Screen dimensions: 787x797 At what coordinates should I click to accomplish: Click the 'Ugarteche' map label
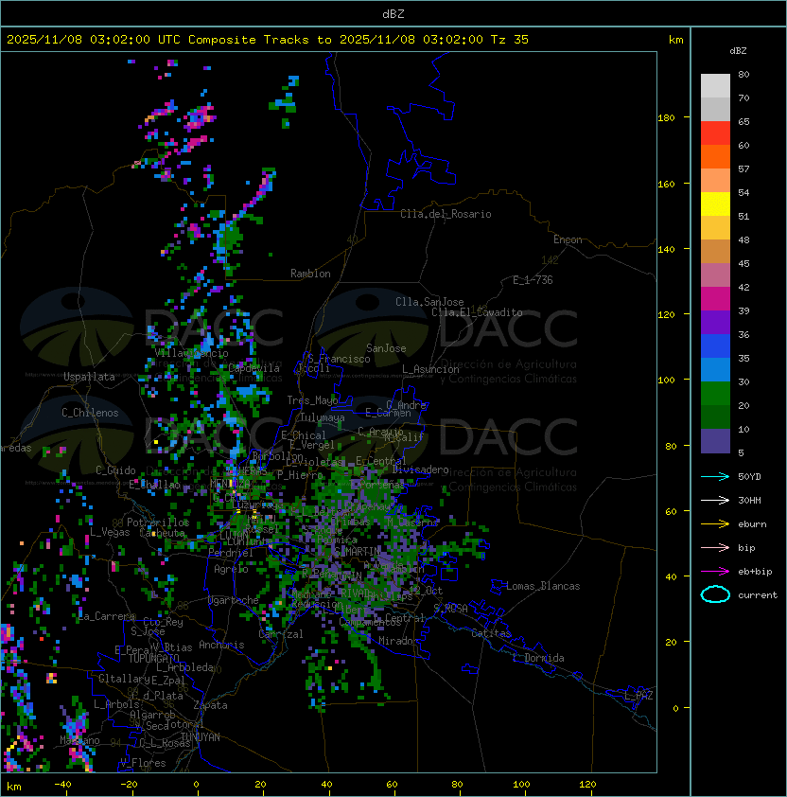click(x=234, y=600)
